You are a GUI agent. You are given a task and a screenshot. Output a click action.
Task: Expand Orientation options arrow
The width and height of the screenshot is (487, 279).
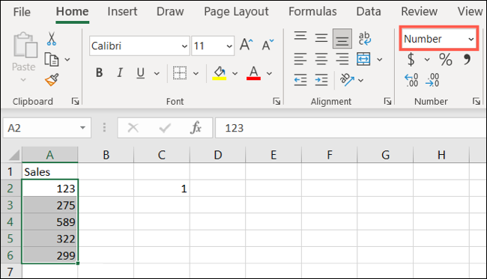tap(360, 80)
